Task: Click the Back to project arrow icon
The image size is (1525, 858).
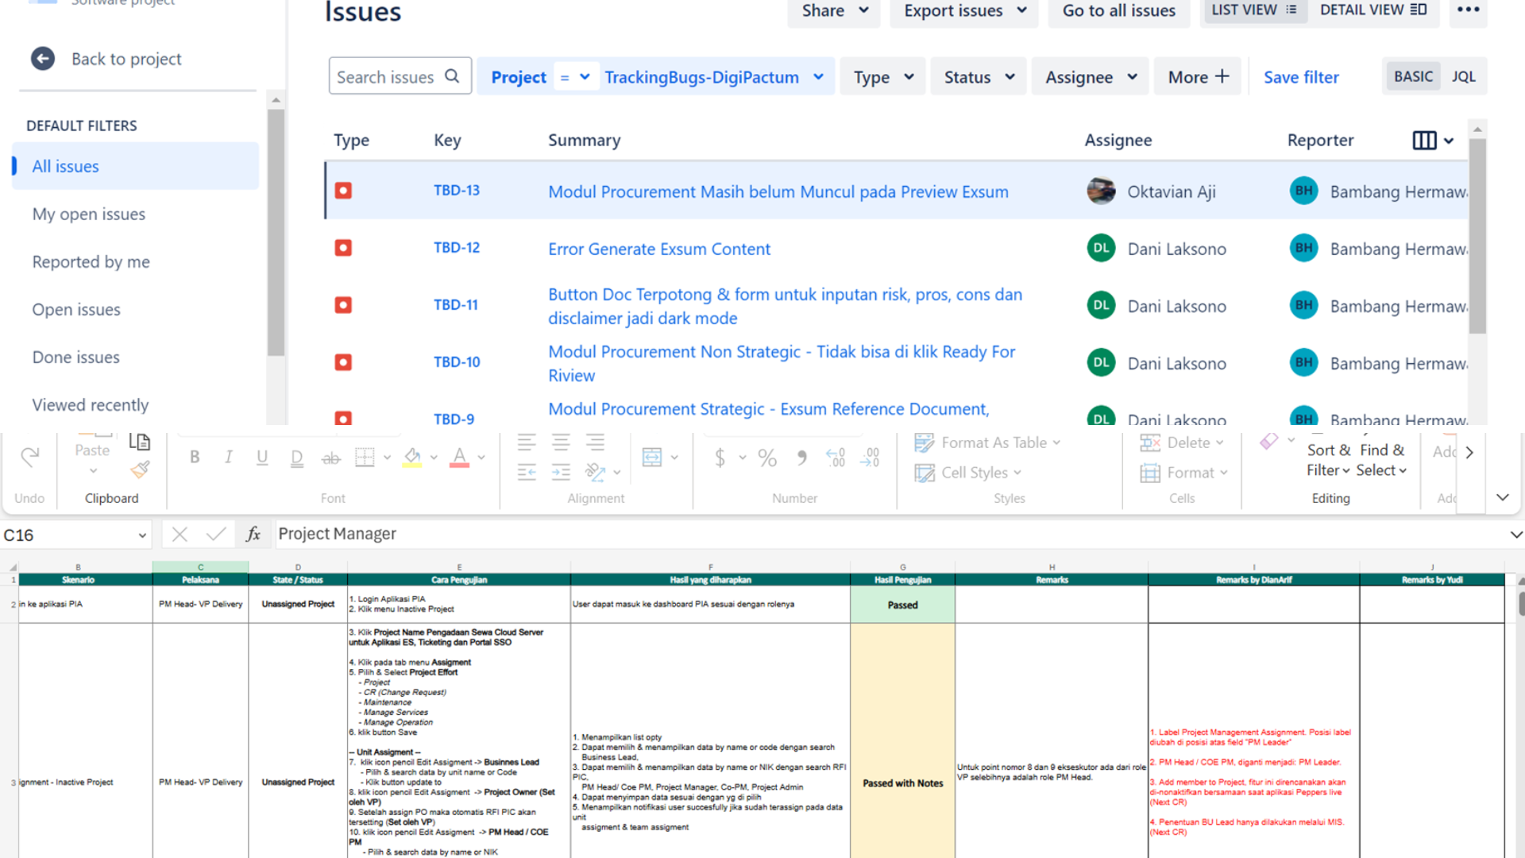Action: (43, 59)
